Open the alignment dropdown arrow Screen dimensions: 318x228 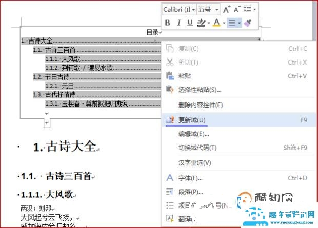(240, 23)
